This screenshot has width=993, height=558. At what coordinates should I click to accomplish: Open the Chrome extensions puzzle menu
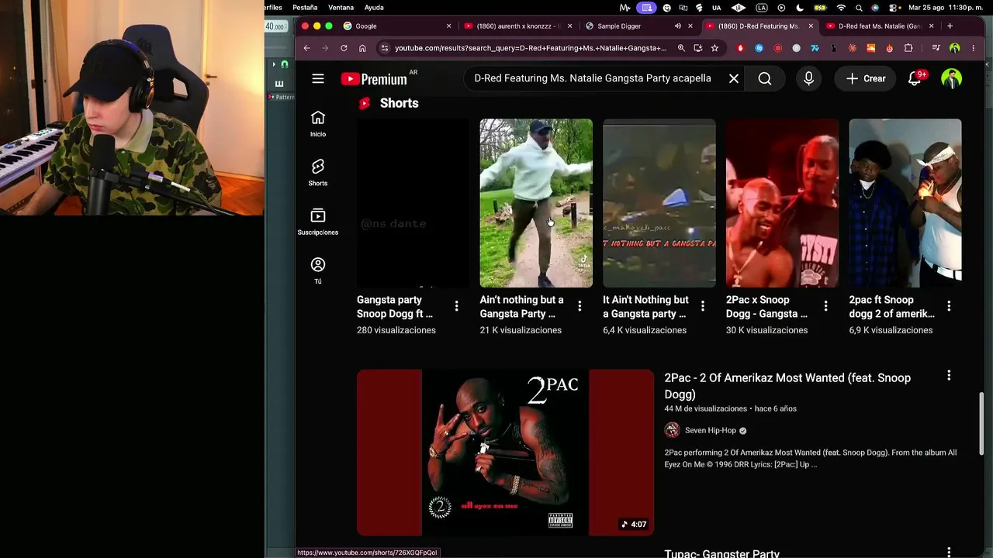(908, 48)
